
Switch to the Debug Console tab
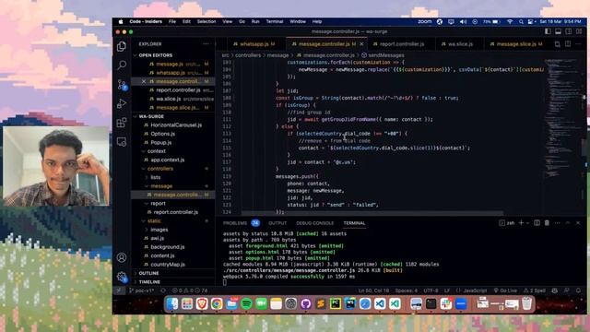(315, 223)
